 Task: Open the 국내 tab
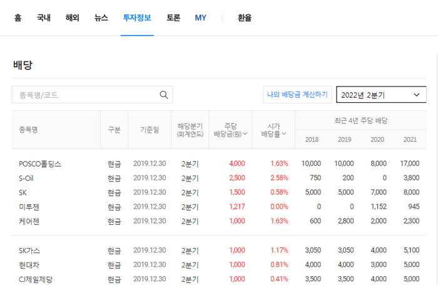coord(44,18)
